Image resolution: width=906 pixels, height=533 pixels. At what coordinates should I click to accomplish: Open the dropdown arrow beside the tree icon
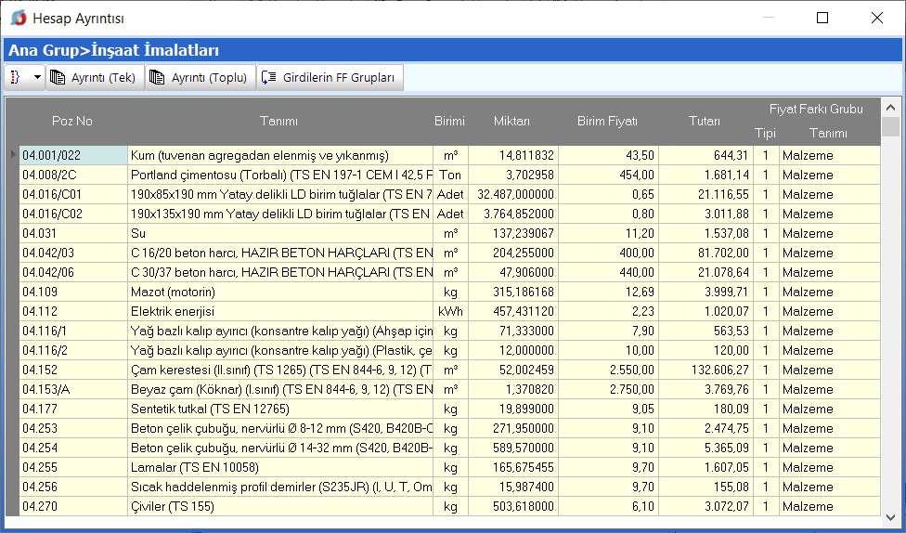(x=37, y=77)
